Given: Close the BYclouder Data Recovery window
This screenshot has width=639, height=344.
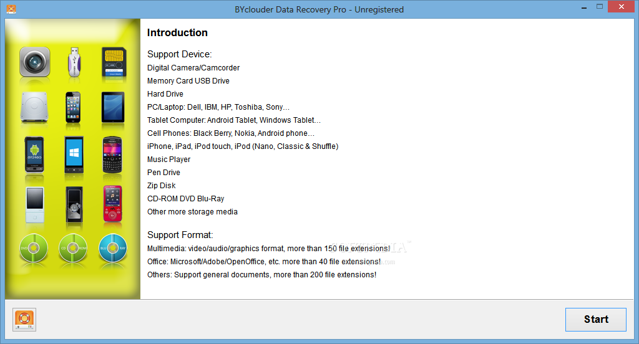Looking at the screenshot, I should 622,6.
